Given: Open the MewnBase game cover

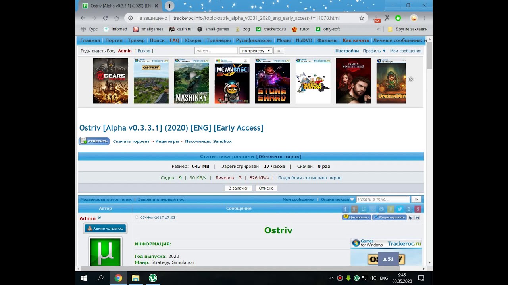Looking at the screenshot, I should point(232,81).
